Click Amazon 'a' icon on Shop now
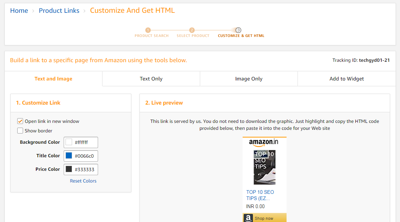This screenshot has height=222, width=400. 248,218
